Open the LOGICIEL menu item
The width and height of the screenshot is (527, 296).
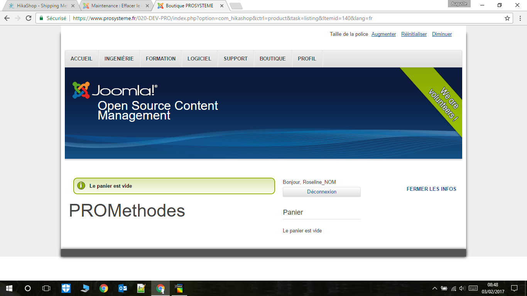point(199,59)
